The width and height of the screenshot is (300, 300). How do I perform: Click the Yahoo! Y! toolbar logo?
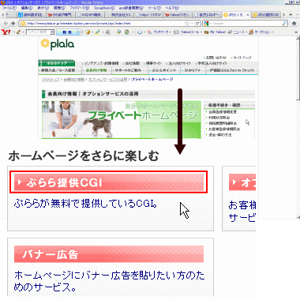pos(6,32)
